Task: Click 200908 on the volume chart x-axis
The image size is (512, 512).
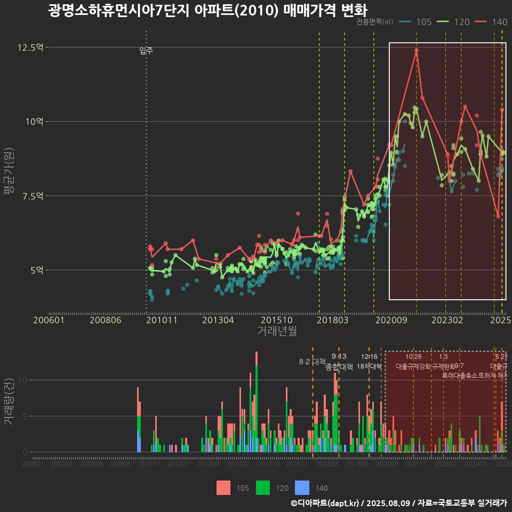Action: click(119, 463)
